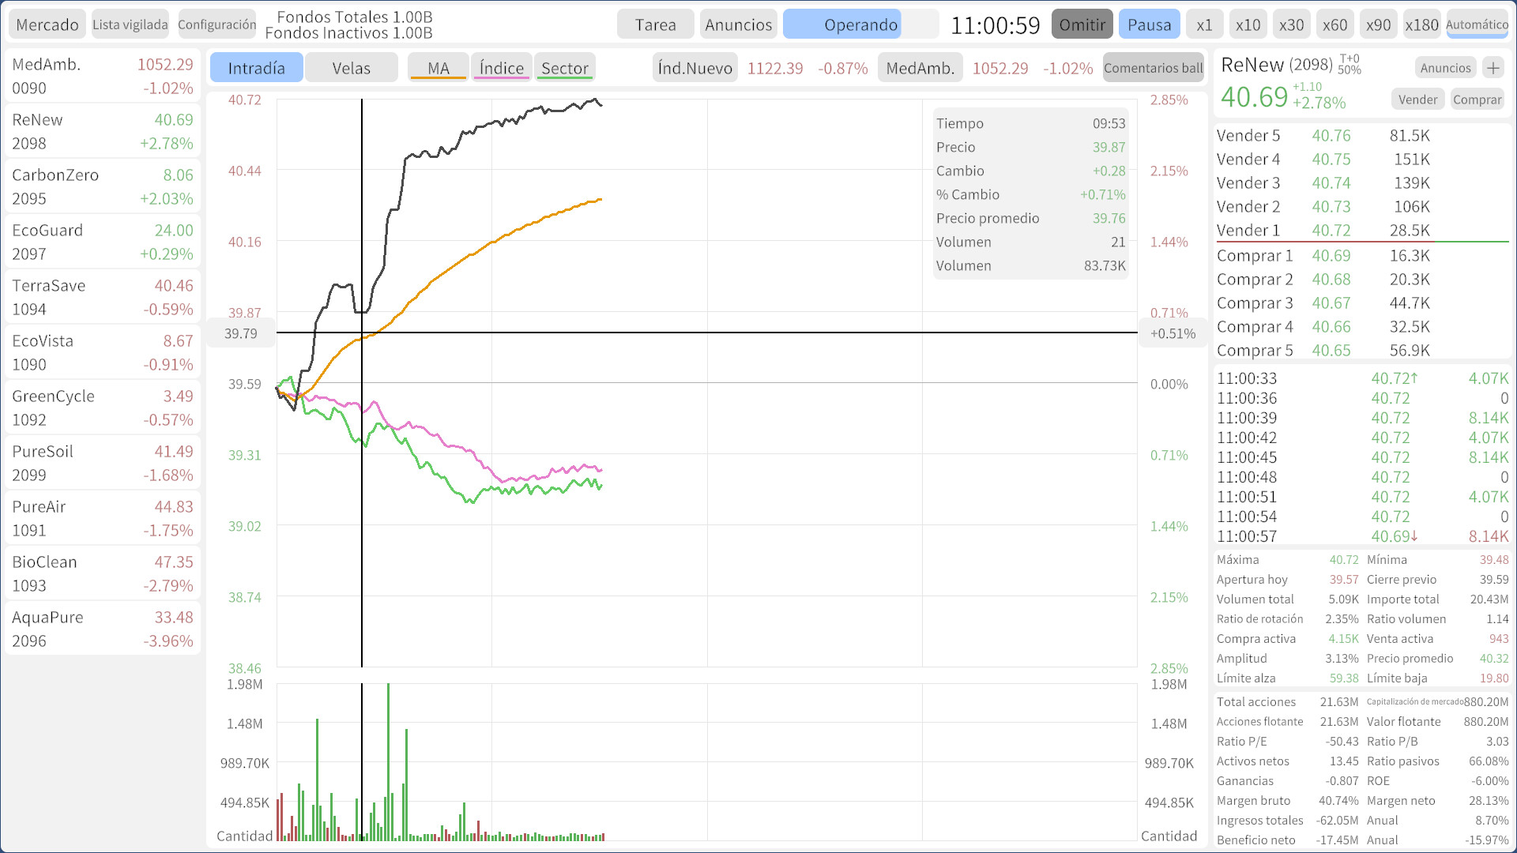The image size is (1517, 853).
Task: Open the Lista vigilada watchlist
Action: pos(130,24)
